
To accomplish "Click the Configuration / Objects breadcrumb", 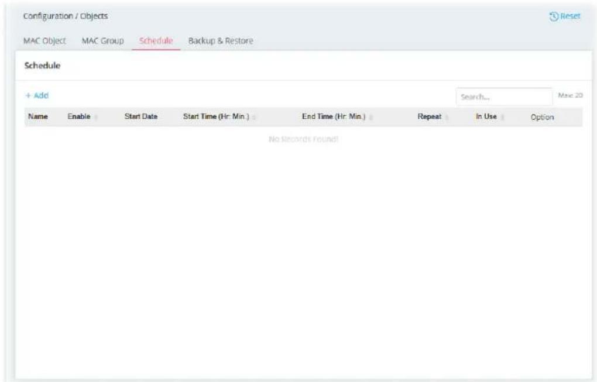I will (66, 16).
